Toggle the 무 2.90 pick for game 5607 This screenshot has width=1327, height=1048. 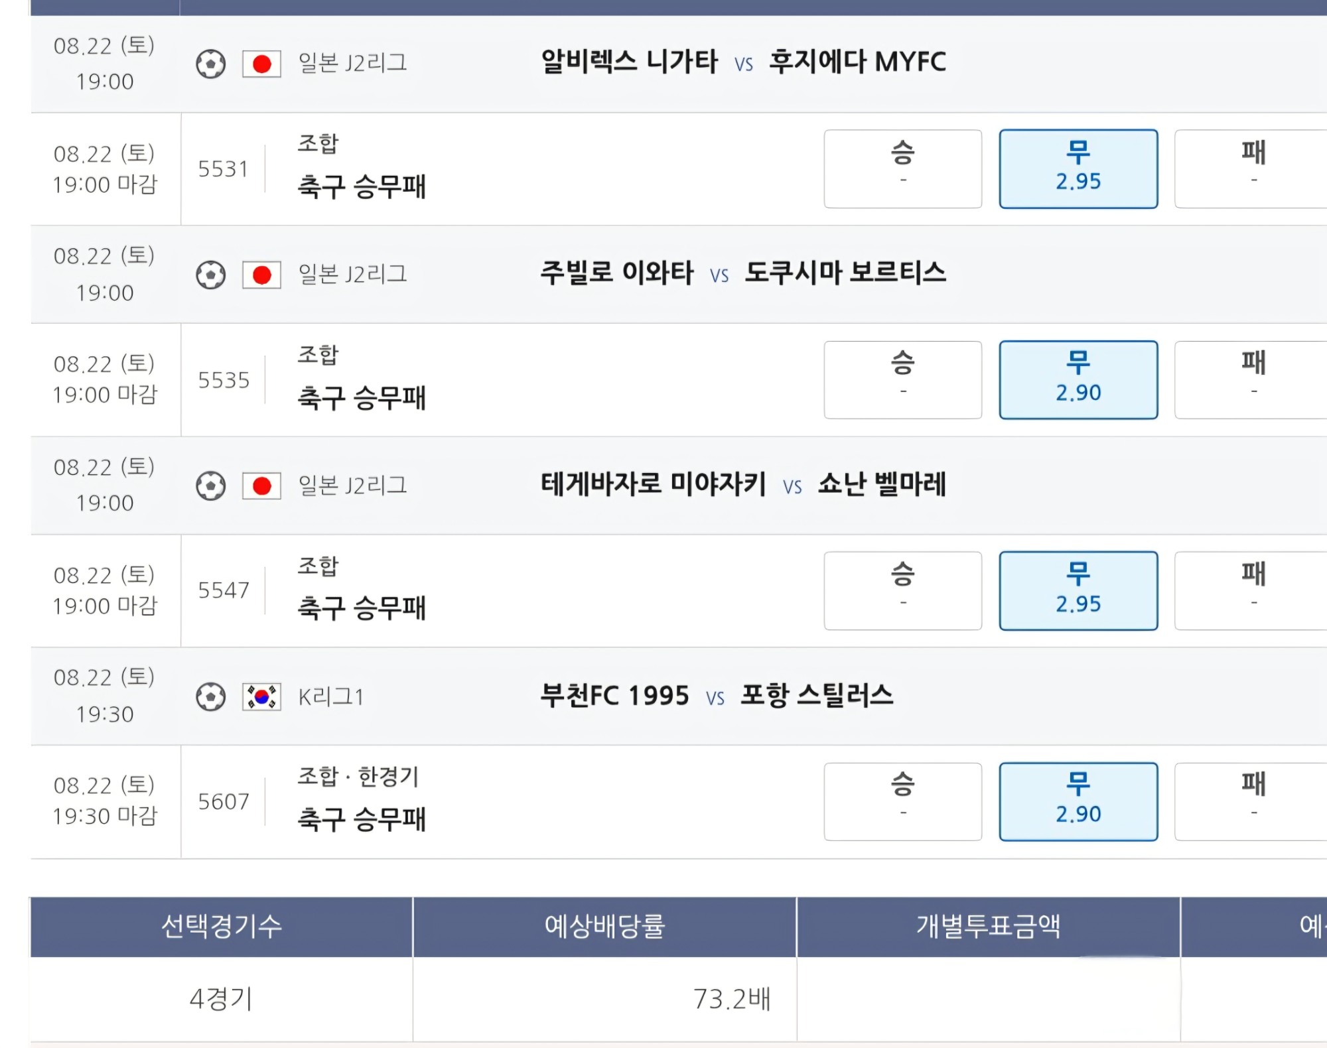click(1078, 801)
